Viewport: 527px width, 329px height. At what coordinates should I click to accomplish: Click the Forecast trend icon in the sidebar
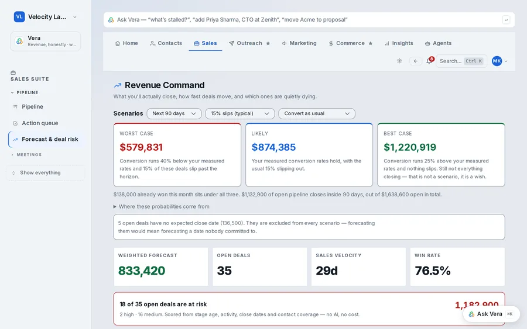point(15,139)
